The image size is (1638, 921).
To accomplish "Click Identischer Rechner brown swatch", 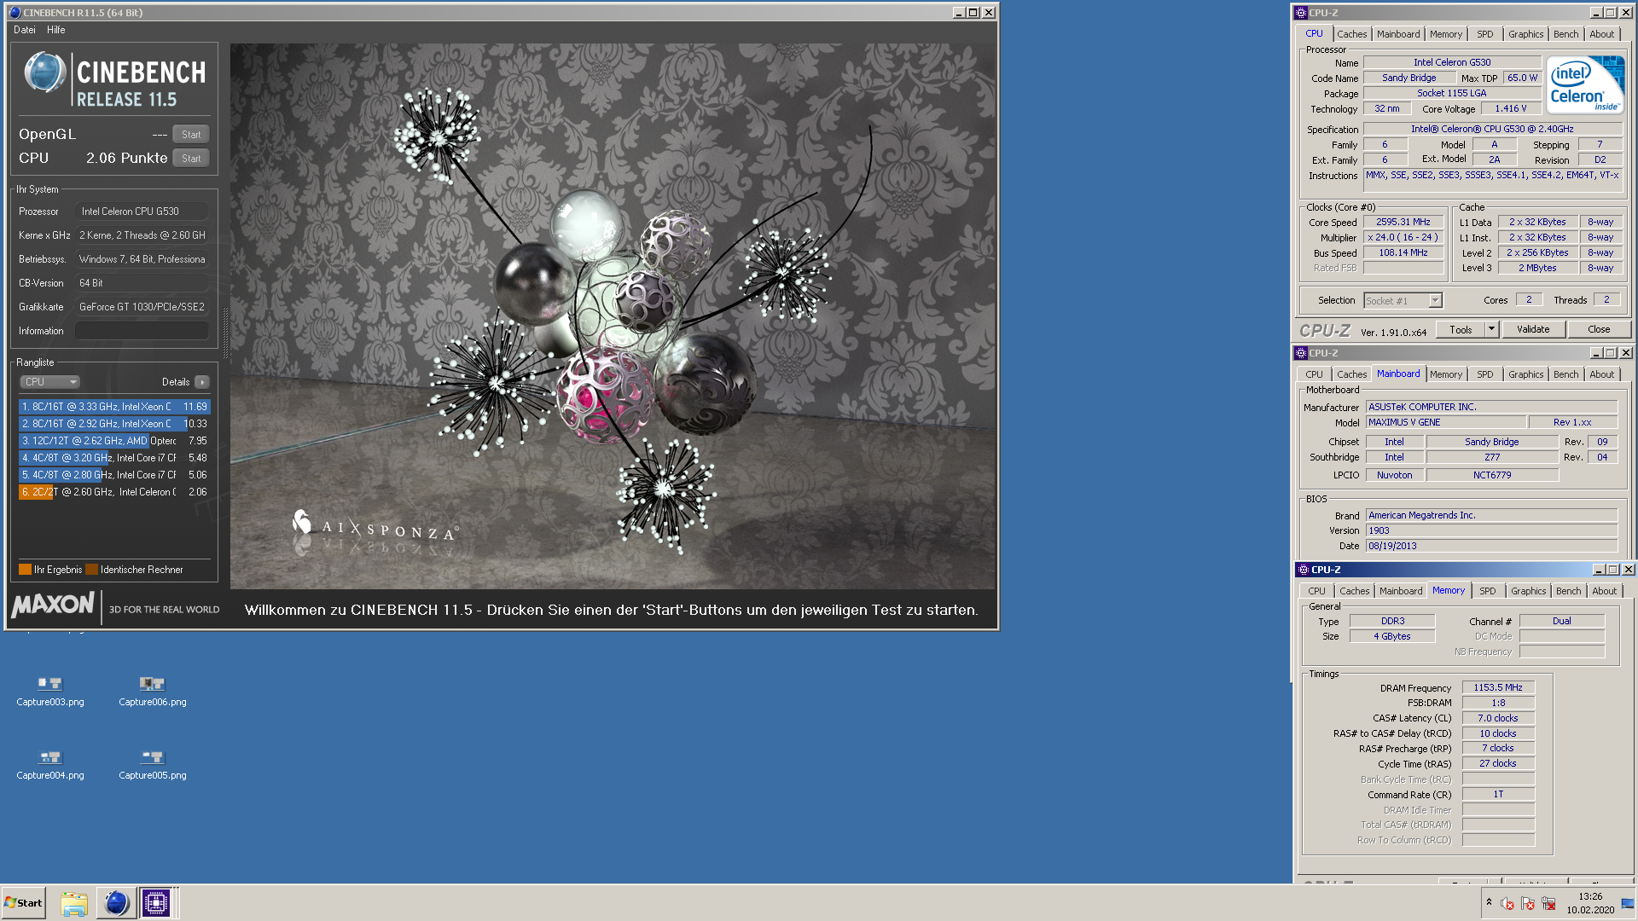I will (x=91, y=570).
